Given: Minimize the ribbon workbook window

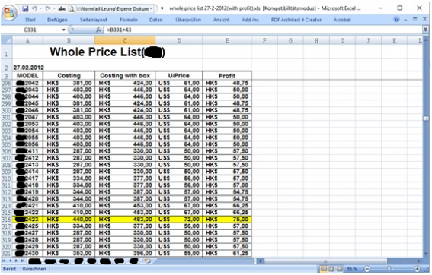Looking at the screenshot, I should [x=405, y=20].
